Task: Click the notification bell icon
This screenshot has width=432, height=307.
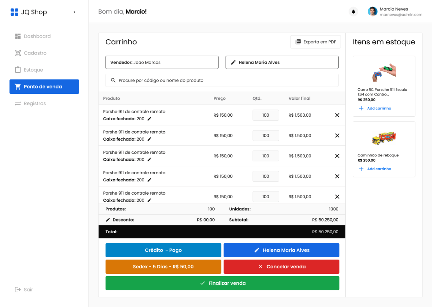Action: (353, 12)
